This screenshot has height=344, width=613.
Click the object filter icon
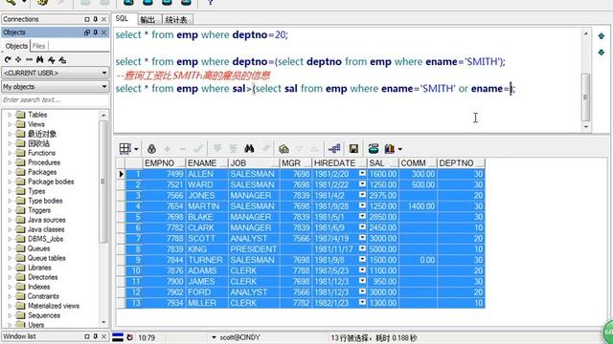pyautogui.click(x=51, y=59)
